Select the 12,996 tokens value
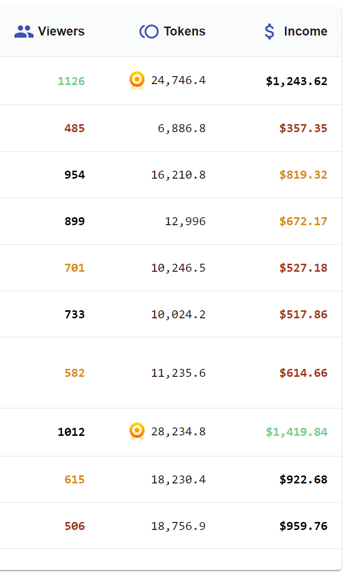The height and width of the screenshot is (574, 348). (185, 221)
